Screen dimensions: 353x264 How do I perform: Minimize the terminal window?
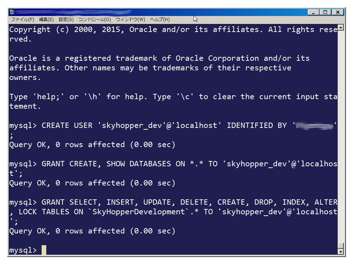tap(314, 12)
